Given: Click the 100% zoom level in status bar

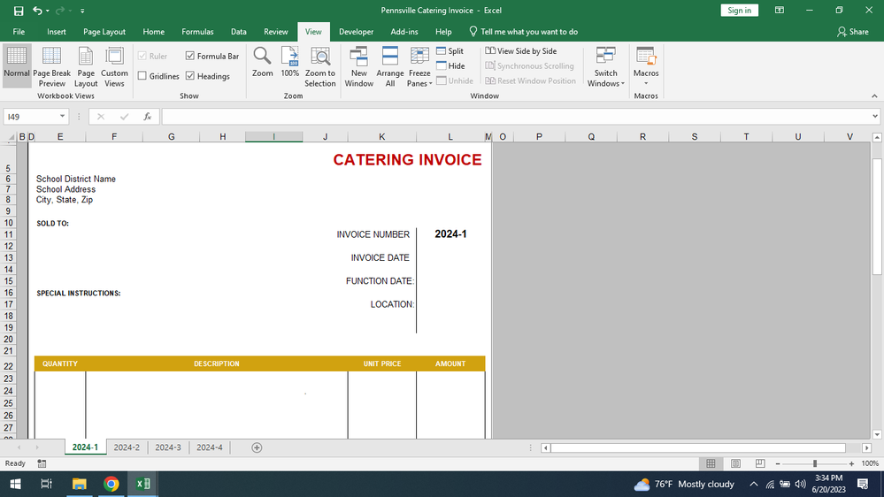Looking at the screenshot, I should 870,463.
